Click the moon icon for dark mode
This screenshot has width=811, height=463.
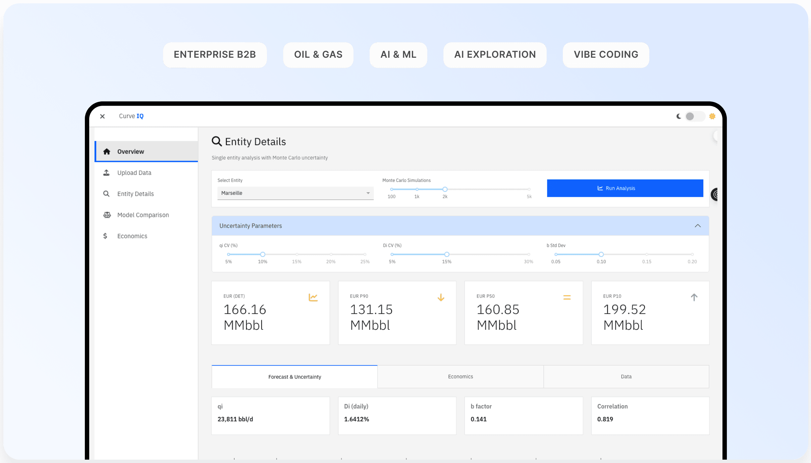tap(679, 116)
